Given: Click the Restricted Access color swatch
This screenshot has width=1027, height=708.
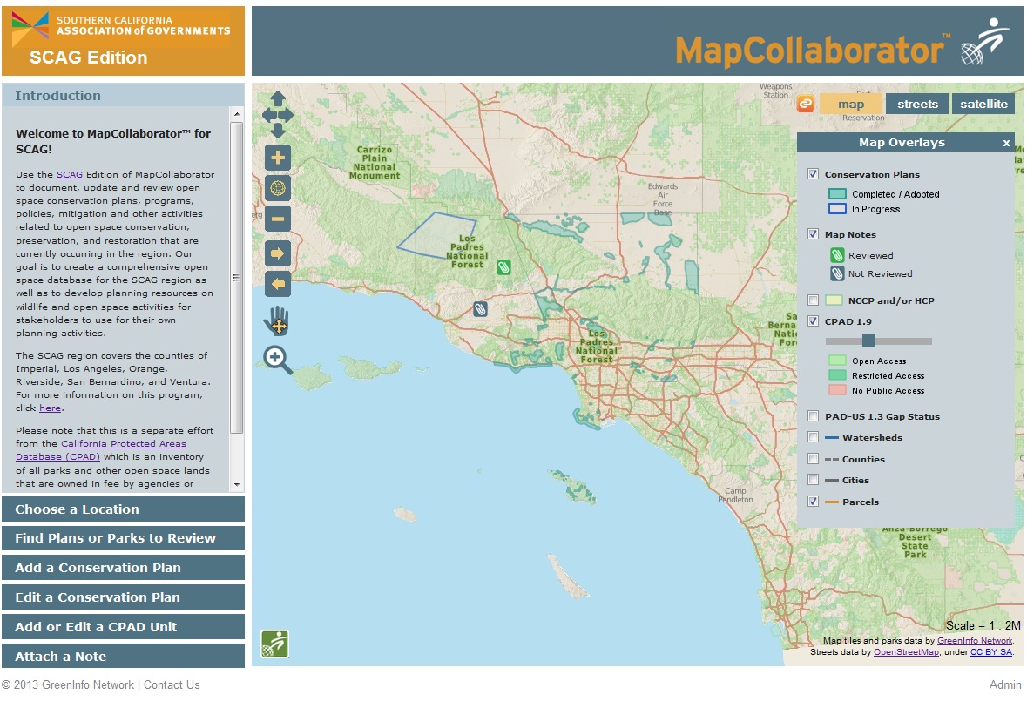Looking at the screenshot, I should (x=837, y=375).
